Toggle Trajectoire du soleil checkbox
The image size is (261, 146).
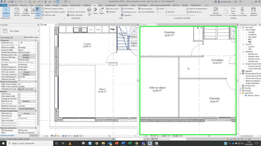pyautogui.click(x=19, y=79)
